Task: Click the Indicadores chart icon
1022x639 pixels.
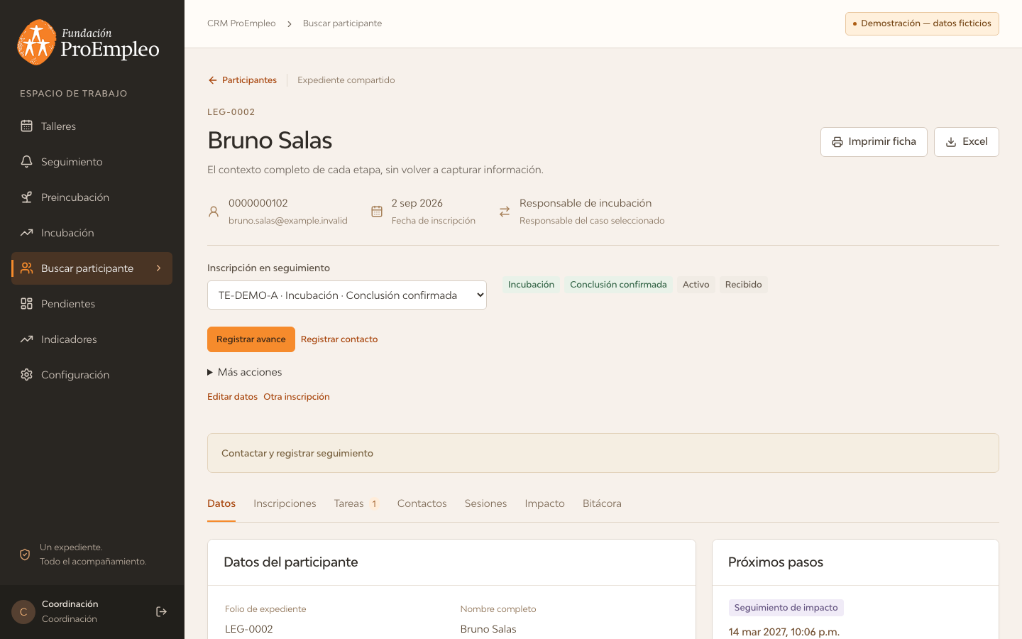Action: tap(26, 339)
